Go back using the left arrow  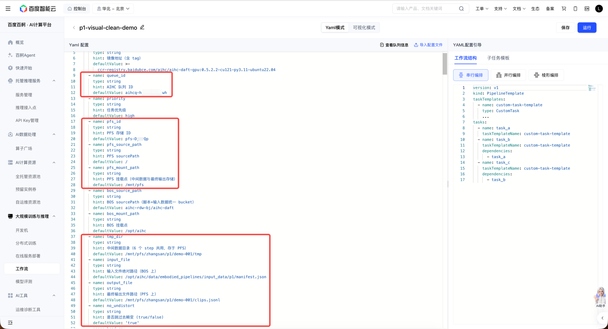pos(74,28)
